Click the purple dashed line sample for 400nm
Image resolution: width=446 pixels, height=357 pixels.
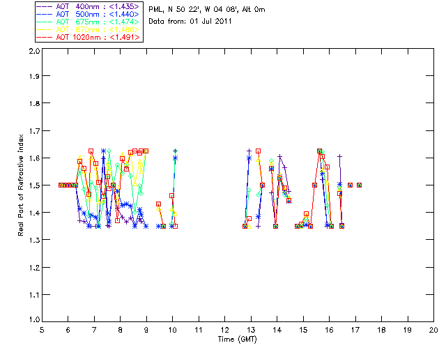point(45,6)
